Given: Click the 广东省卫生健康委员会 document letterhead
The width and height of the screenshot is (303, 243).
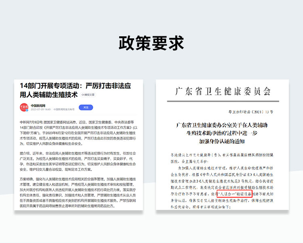Looking at the screenshot, I should point(223,92).
